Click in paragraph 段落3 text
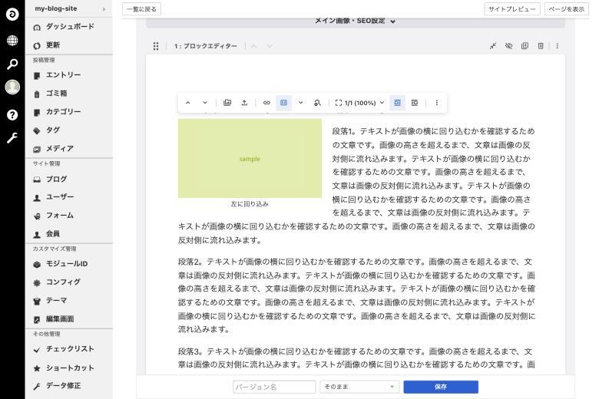Viewport: 599px width, 399px height. pos(356,358)
